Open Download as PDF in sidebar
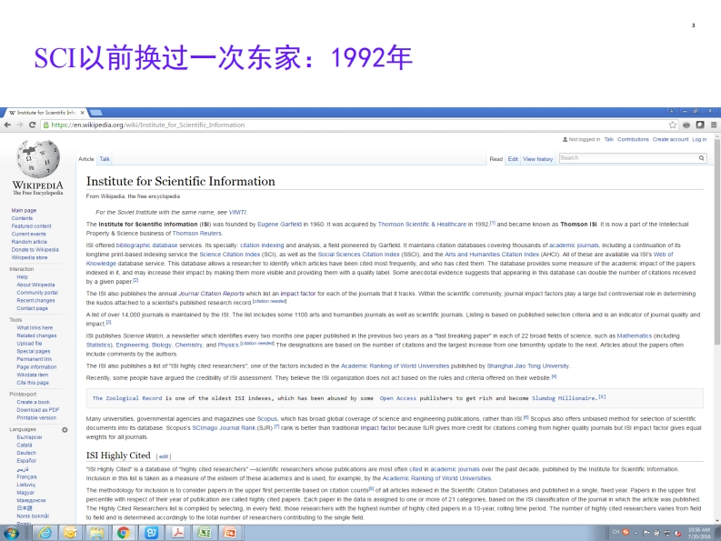 coord(37,410)
